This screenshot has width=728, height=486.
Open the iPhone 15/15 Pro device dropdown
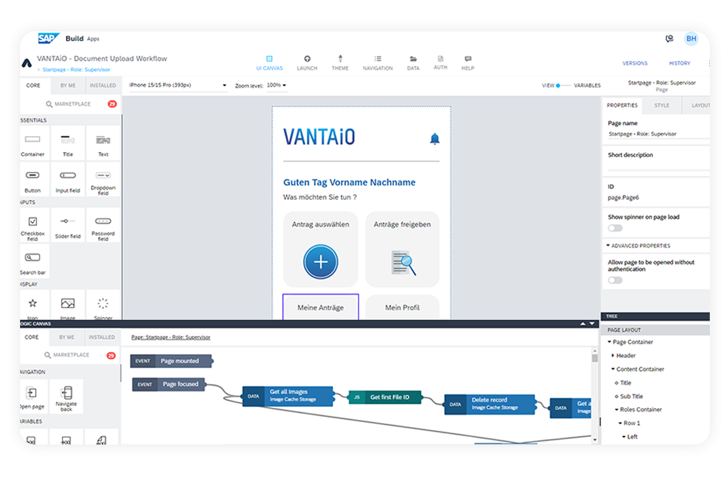178,85
